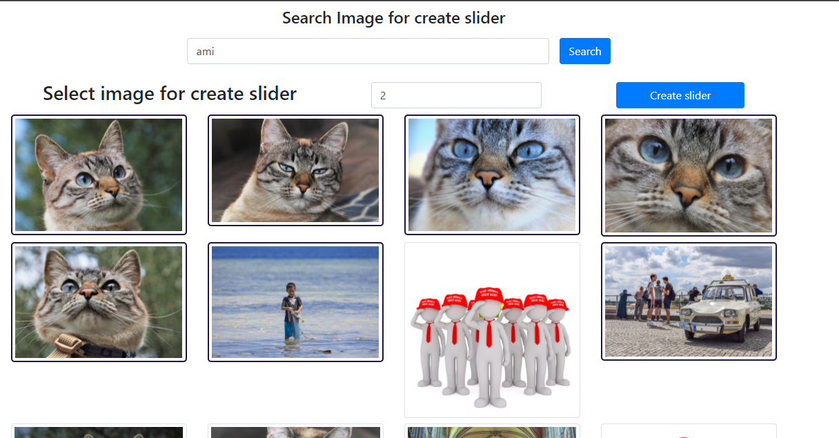Select the extreme close-up cat face thumbnail

(689, 175)
